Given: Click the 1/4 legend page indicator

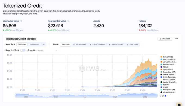Looking at the screenshot, I should (163, 96).
